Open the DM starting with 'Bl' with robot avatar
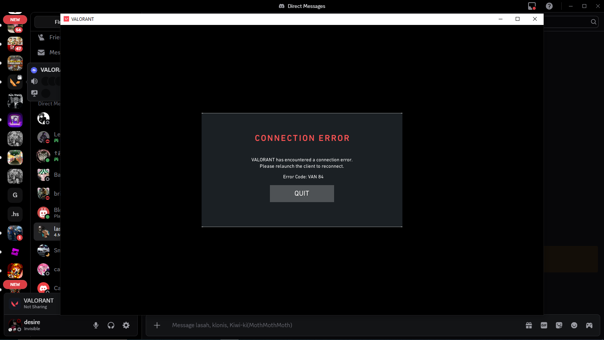 click(x=47, y=213)
